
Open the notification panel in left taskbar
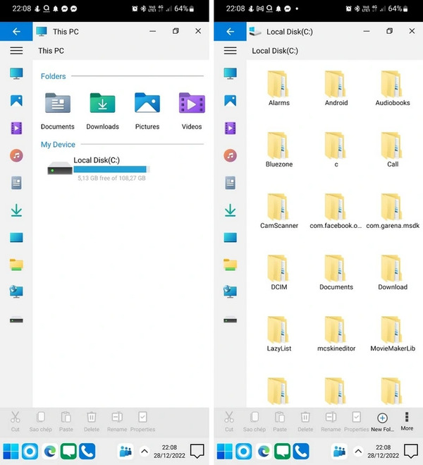click(x=197, y=451)
